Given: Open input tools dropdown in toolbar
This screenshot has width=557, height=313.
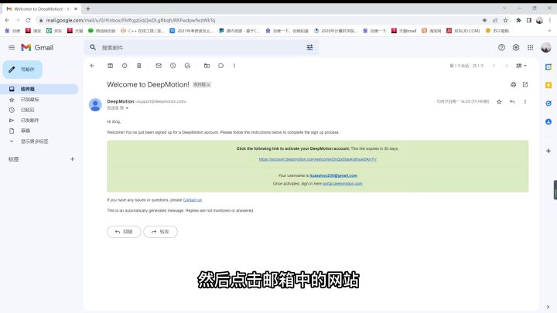Looking at the screenshot, I should [521, 66].
